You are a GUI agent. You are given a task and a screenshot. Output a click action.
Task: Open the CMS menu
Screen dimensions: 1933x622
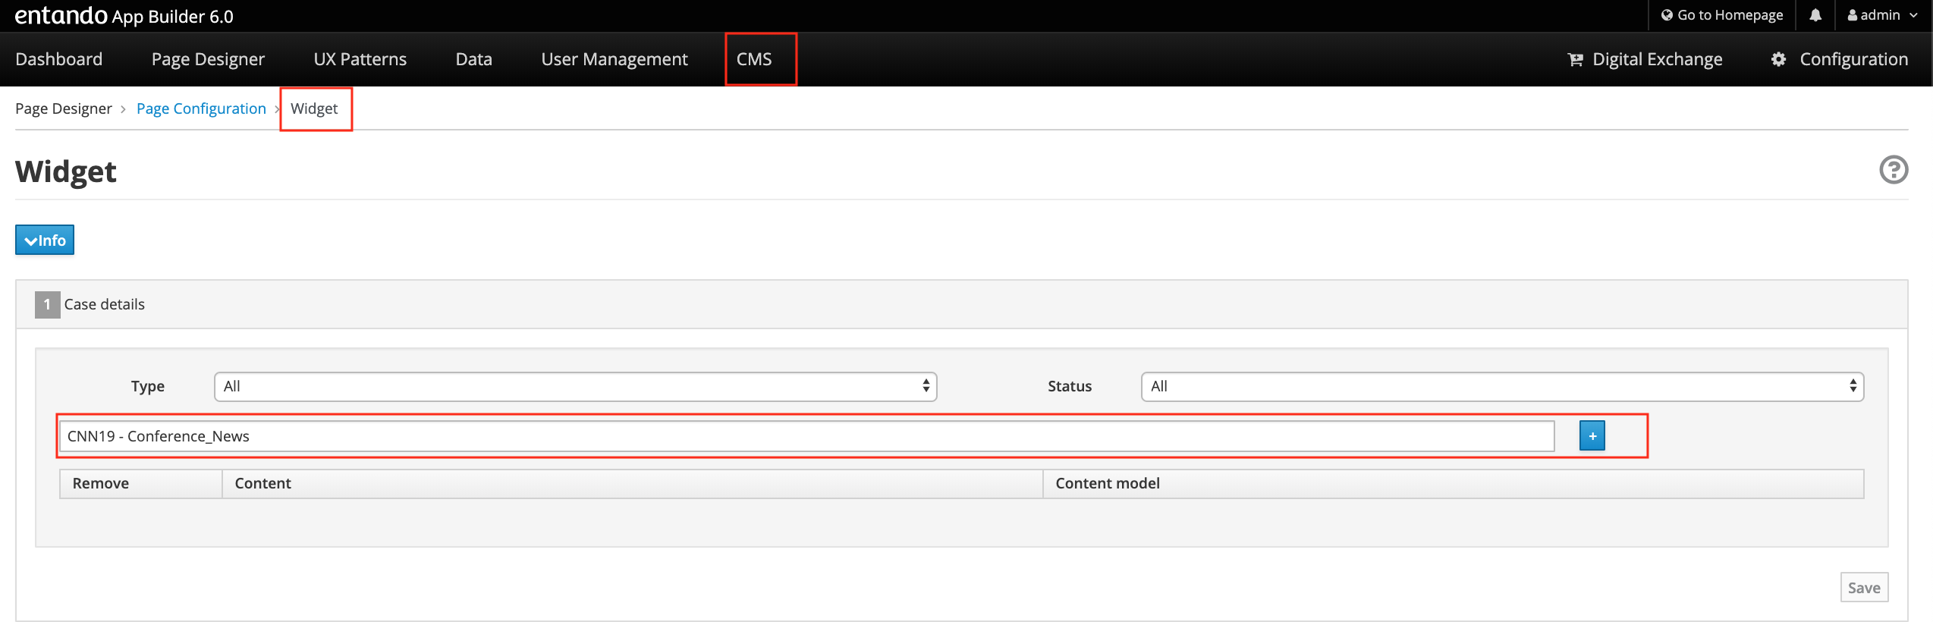click(x=754, y=59)
